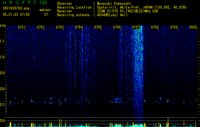The width and height of the screenshot is (200, 127).
Task: Click the 0759 time marker
Action: point(174,27)
